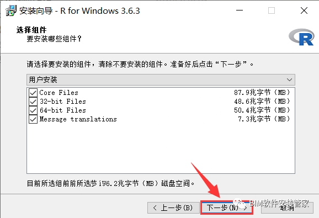Click the window title 安装向导 - R for Windows 3.6.3
This screenshot has height=218, width=319.
[x=79, y=11]
